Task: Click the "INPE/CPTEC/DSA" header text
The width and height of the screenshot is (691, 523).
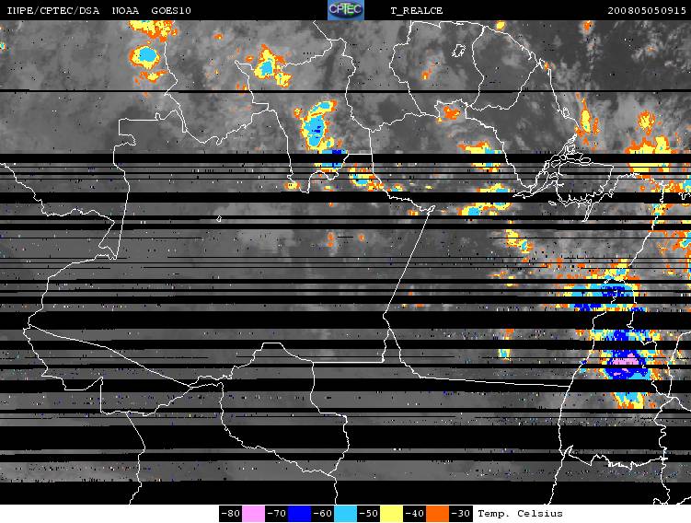Action: point(52,10)
